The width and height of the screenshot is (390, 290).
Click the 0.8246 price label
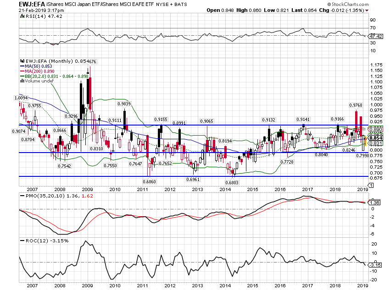click(x=349, y=150)
